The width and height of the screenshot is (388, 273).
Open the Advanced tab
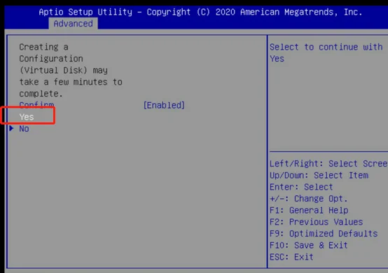click(x=73, y=24)
